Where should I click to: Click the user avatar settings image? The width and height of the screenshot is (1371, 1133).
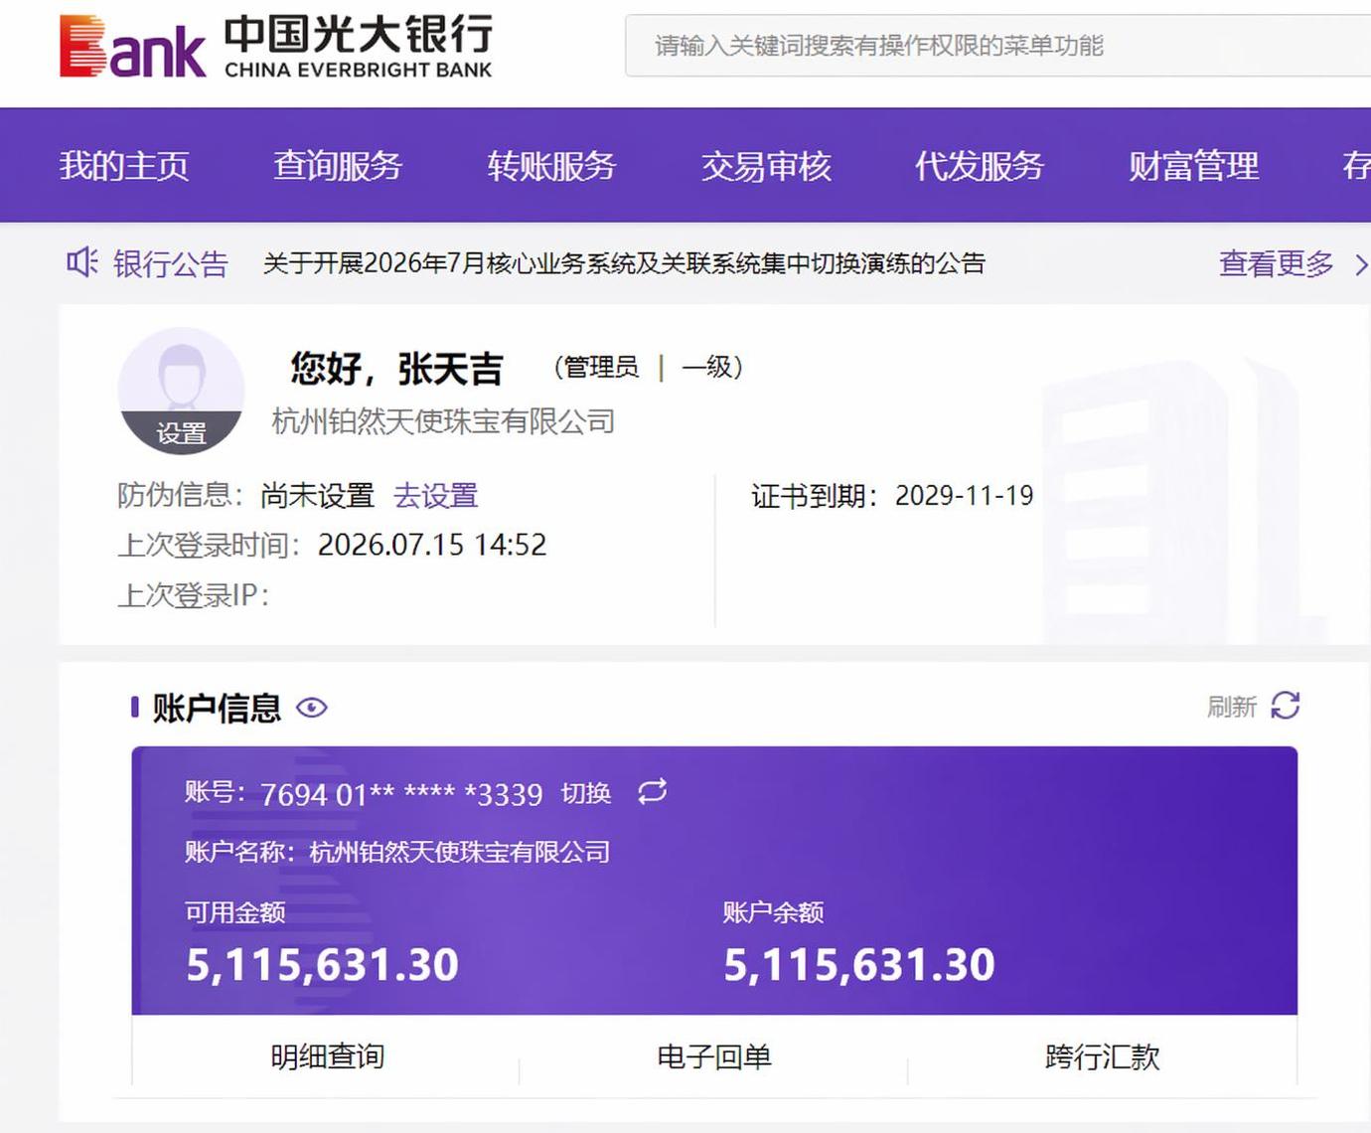(x=181, y=391)
